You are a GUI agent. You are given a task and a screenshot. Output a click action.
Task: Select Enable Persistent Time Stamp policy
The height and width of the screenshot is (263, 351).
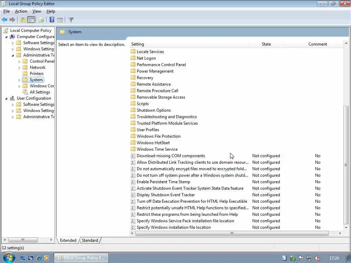[164, 182]
